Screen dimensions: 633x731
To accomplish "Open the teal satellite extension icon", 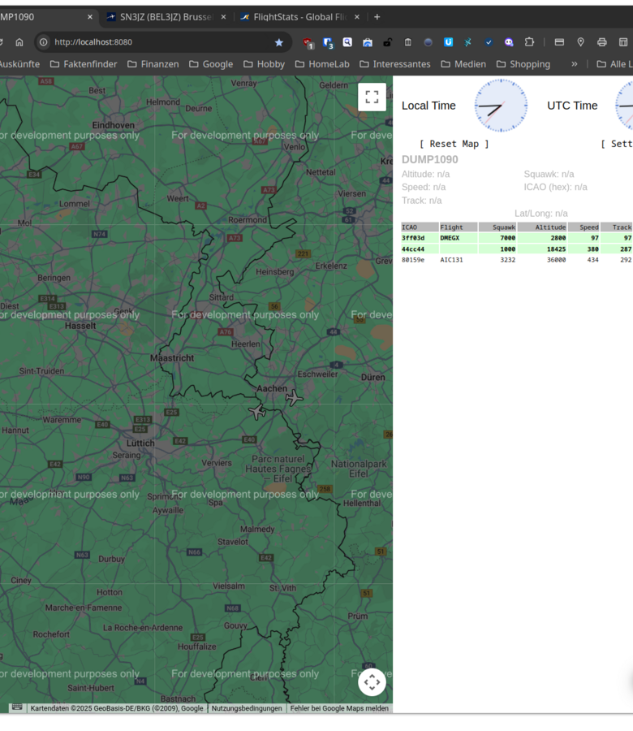I will pos(468,42).
